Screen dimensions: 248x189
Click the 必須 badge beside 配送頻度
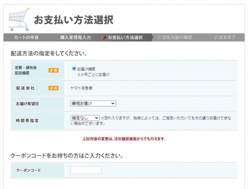[53, 70]
